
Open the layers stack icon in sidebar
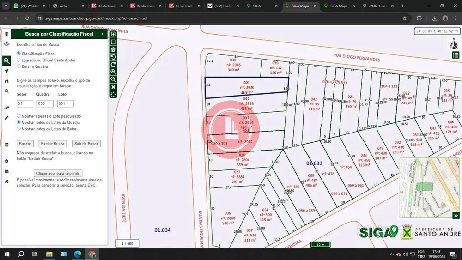point(6,34)
